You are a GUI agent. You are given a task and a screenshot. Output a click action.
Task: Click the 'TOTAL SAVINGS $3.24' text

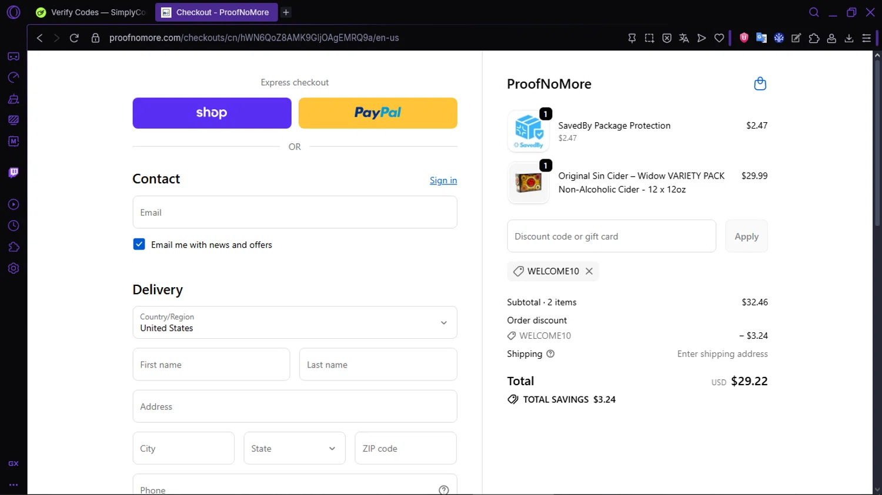click(x=569, y=399)
